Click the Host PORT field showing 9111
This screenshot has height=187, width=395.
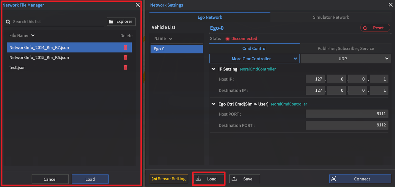[347, 114]
